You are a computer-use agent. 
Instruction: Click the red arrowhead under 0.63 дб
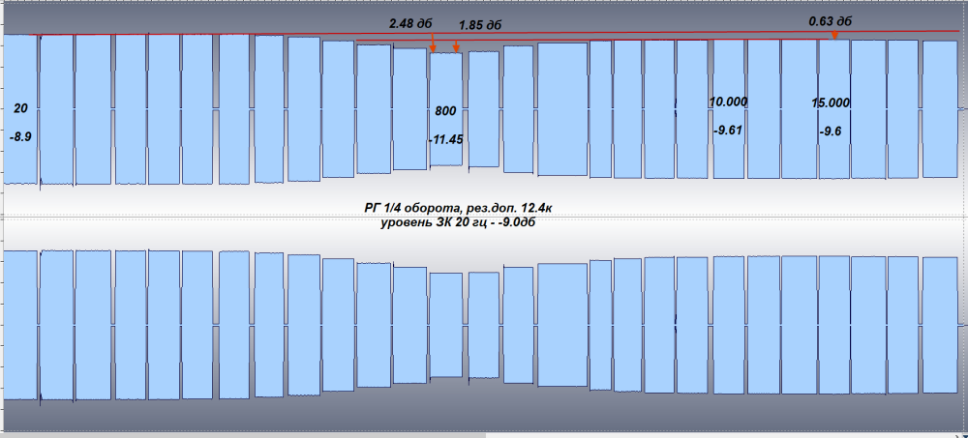pyautogui.click(x=834, y=36)
